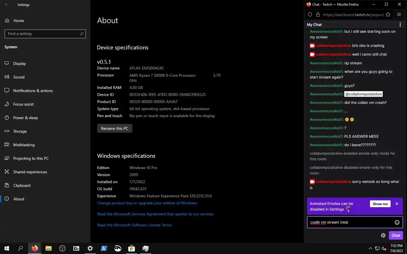Open the Windows Start menu
This screenshot has height=254, width=407.
click(x=7, y=248)
